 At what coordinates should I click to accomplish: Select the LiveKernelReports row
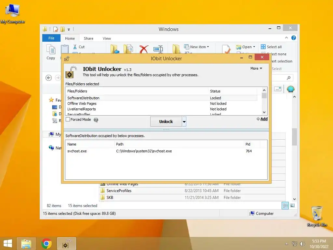(161, 109)
